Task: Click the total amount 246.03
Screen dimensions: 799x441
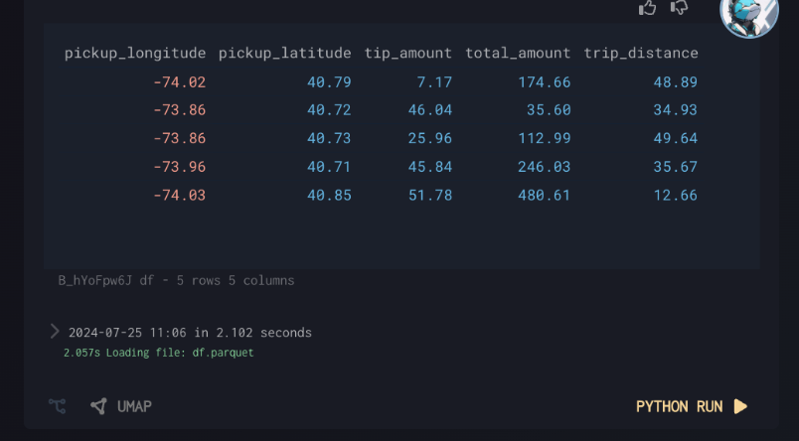Action: tap(545, 167)
